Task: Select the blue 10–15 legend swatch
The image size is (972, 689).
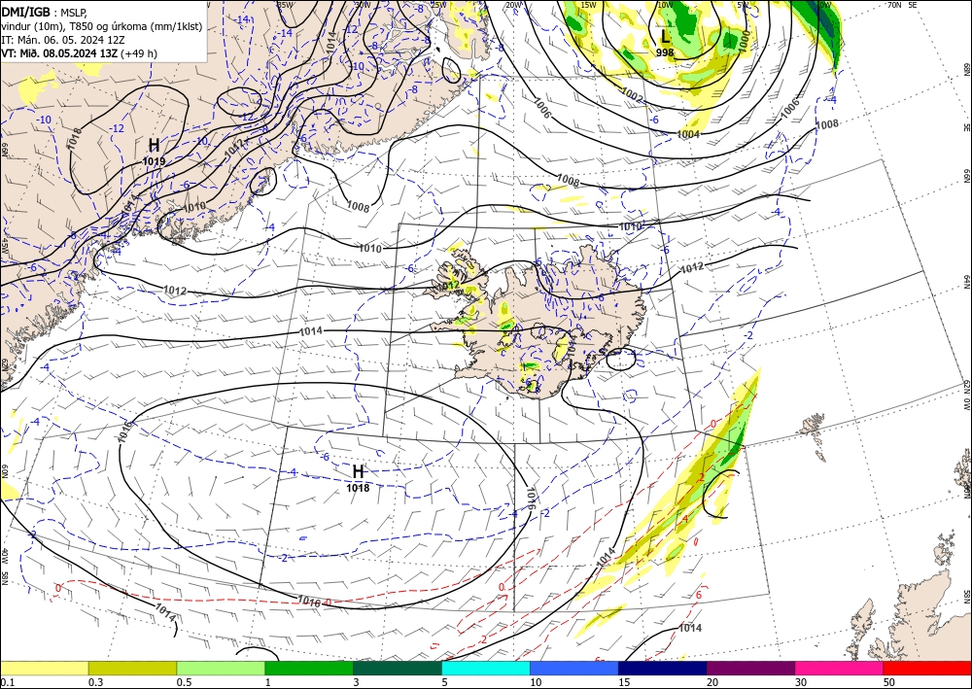Action: click(x=574, y=669)
